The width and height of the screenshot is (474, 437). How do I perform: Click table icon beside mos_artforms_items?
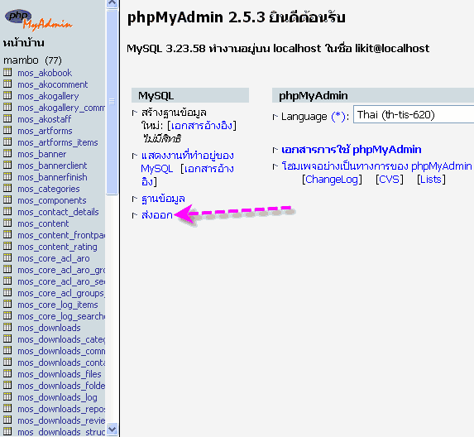click(x=7, y=142)
